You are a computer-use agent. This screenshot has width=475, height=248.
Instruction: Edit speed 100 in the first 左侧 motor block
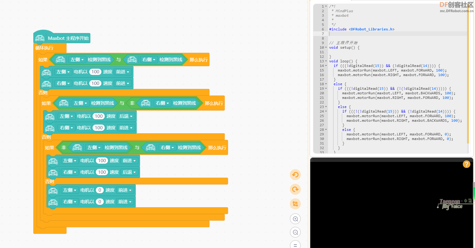pos(95,72)
